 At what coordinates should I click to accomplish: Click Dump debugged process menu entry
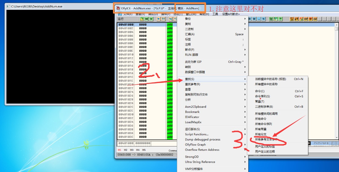click(213, 140)
